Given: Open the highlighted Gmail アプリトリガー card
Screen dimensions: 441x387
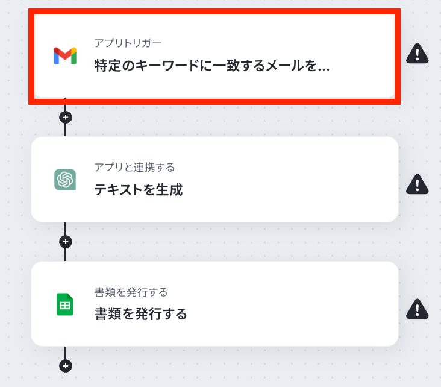Looking at the screenshot, I should coord(214,56).
